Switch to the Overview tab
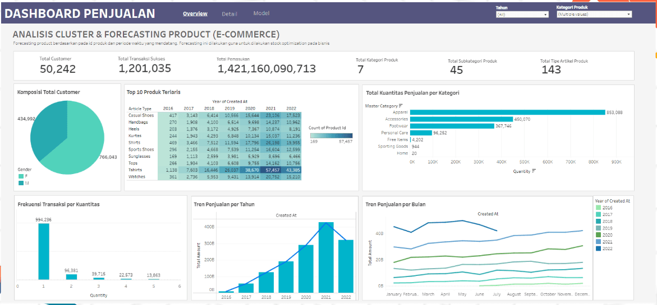 click(x=195, y=13)
